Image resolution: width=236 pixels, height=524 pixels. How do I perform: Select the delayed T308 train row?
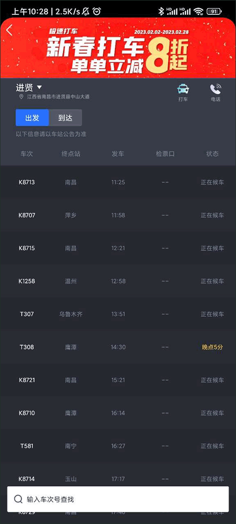[118, 347]
